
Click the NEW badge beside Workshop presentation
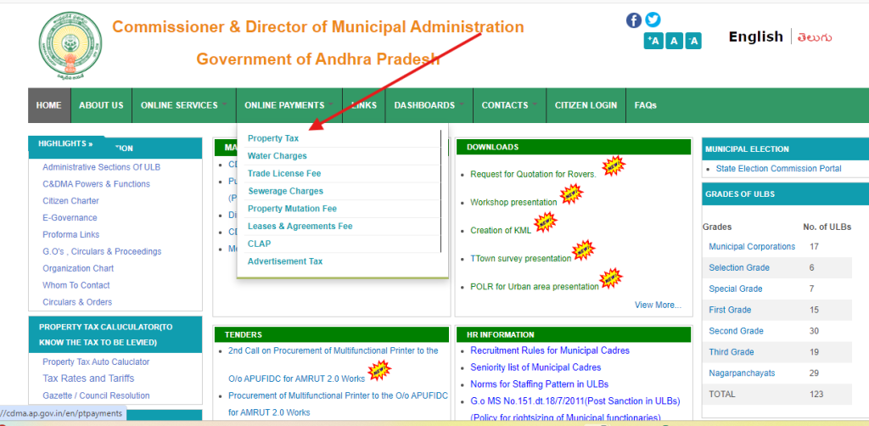tap(572, 196)
